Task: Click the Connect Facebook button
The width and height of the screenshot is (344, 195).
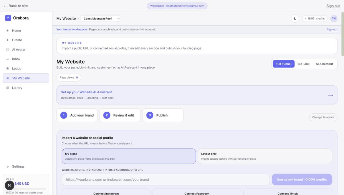Action: tap(197, 192)
